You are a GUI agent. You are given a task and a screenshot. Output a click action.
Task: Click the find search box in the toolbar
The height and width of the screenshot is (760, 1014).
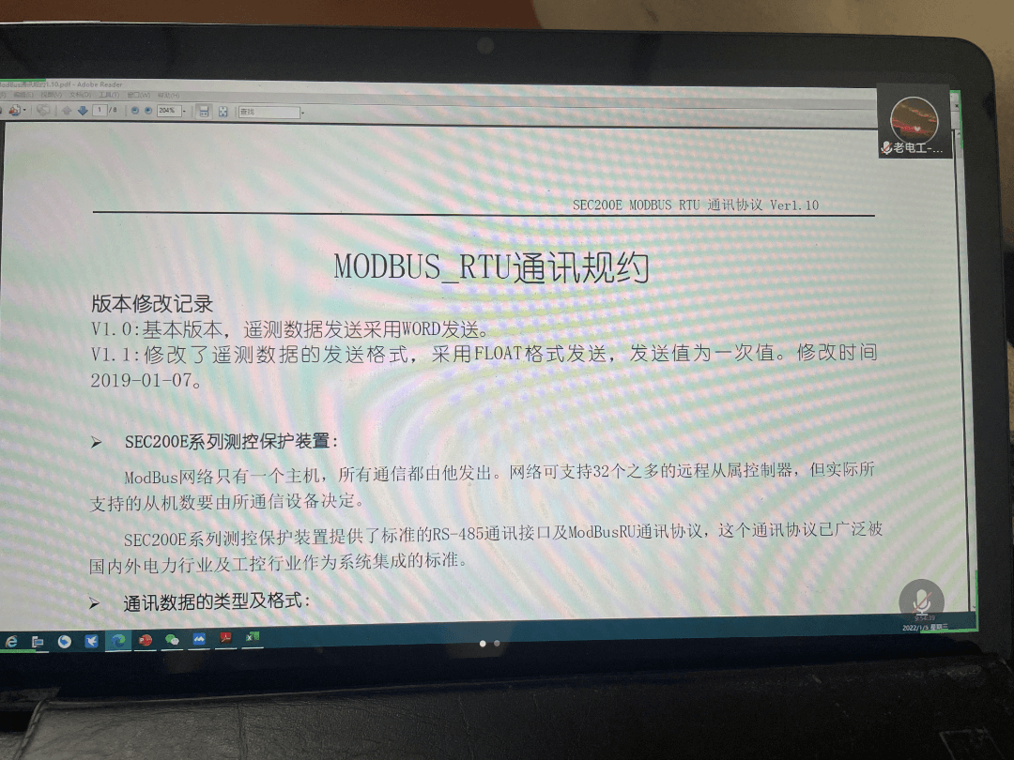pyautogui.click(x=269, y=112)
